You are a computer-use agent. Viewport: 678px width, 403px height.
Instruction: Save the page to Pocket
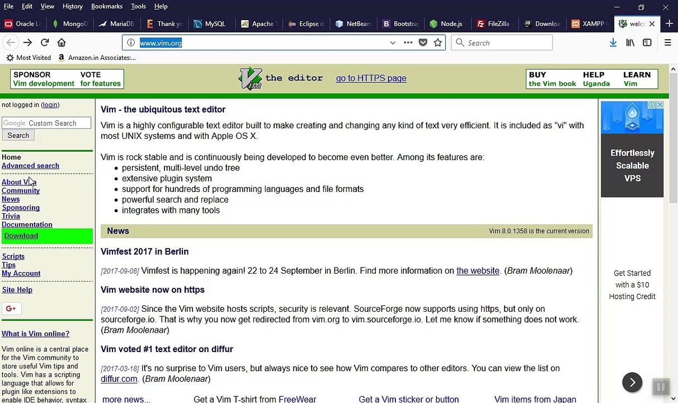pyautogui.click(x=423, y=43)
